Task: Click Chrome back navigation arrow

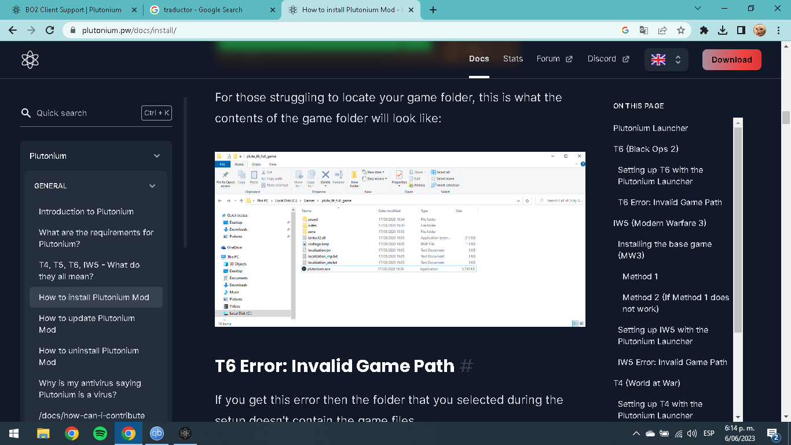Action: pos(13,30)
